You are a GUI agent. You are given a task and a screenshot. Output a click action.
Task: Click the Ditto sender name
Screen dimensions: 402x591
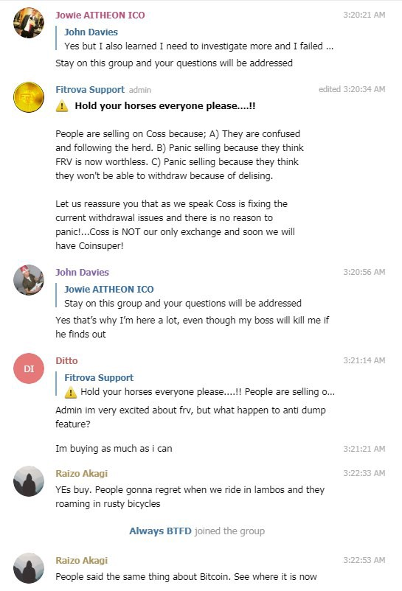[x=66, y=360]
